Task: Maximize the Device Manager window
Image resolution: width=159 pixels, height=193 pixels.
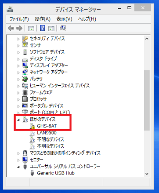Action: coord(129,8)
